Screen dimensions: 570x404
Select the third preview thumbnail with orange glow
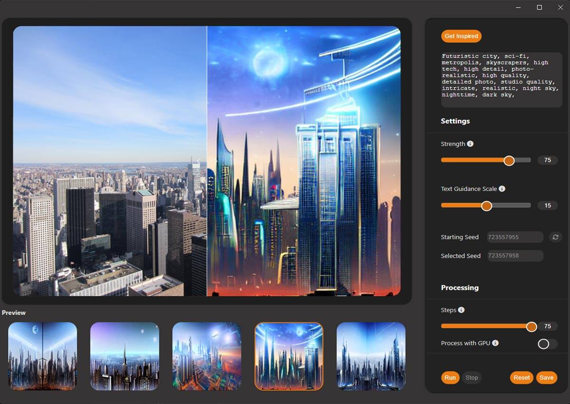207,356
